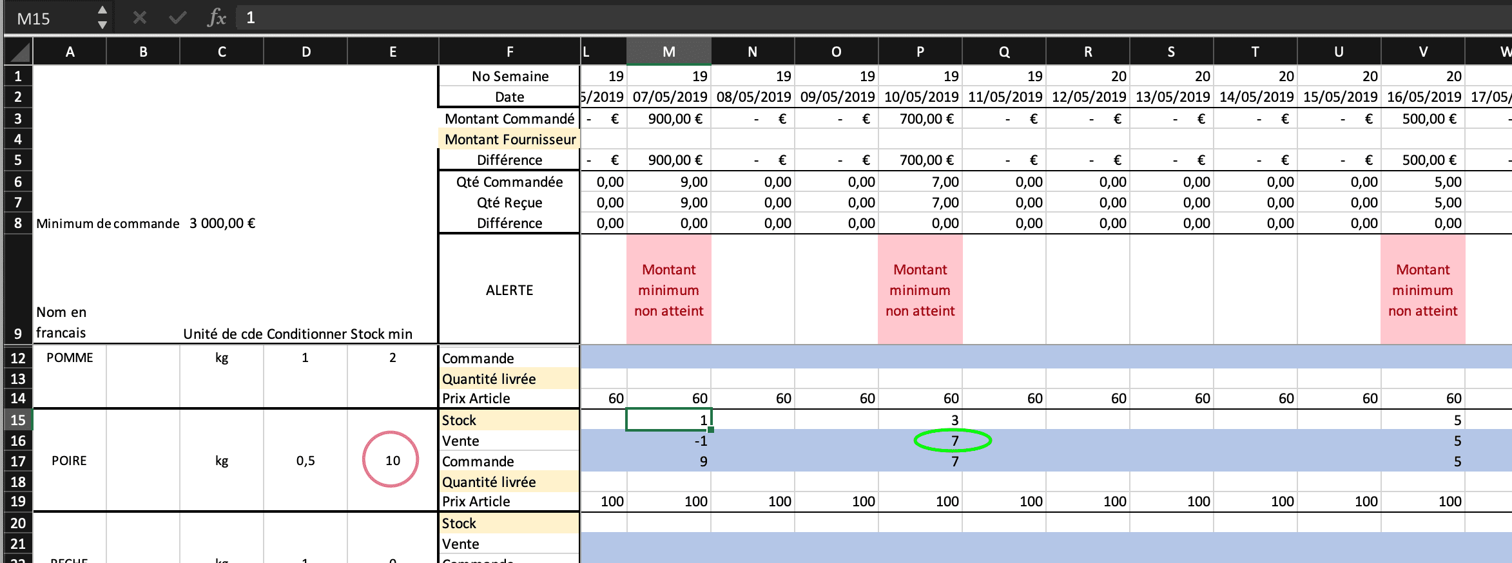Select column F header
This screenshot has height=563, width=1512.
click(x=509, y=52)
